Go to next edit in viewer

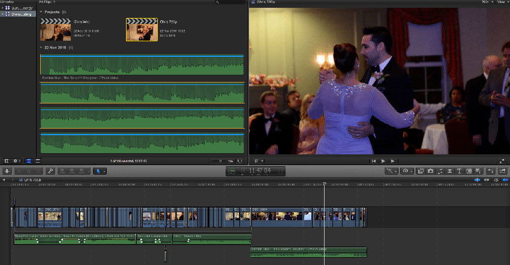392,161
